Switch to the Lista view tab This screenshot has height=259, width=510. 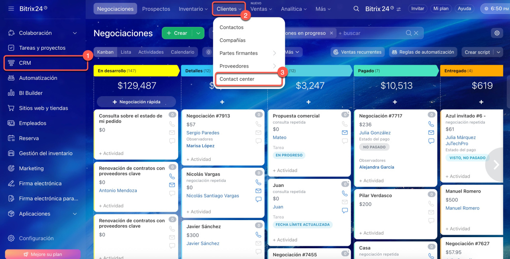click(x=126, y=52)
